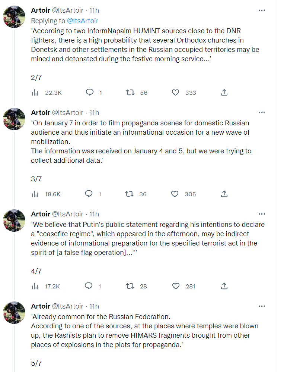The height and width of the screenshot is (372, 284).
Task: Retweet the 2/7 tweet with 56 retweets
Action: (x=130, y=93)
